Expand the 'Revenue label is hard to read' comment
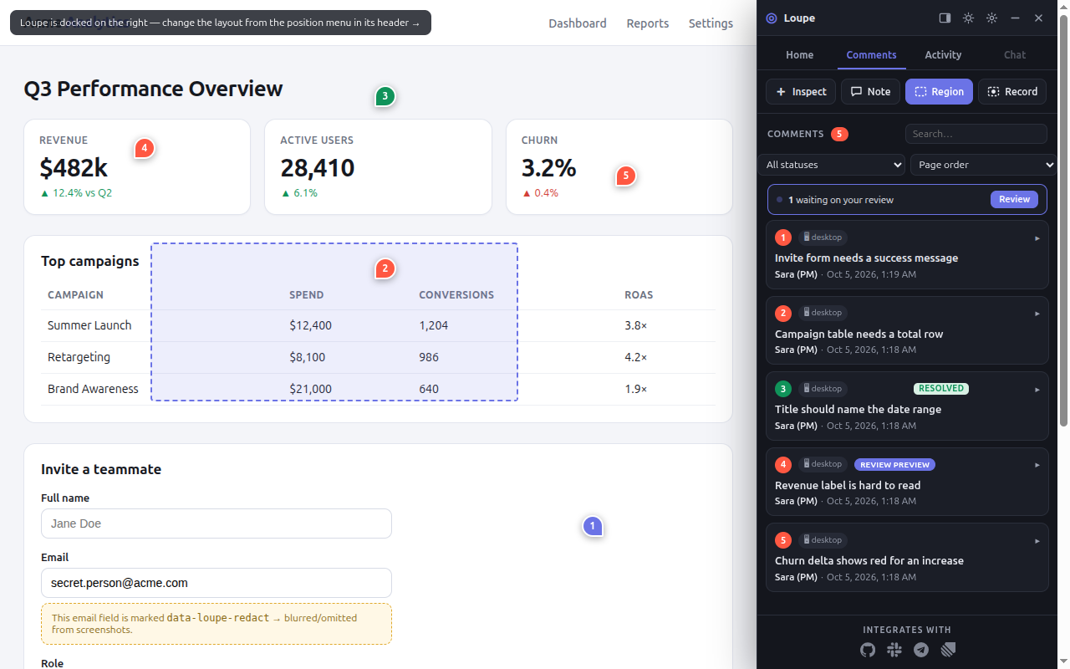 (1037, 465)
